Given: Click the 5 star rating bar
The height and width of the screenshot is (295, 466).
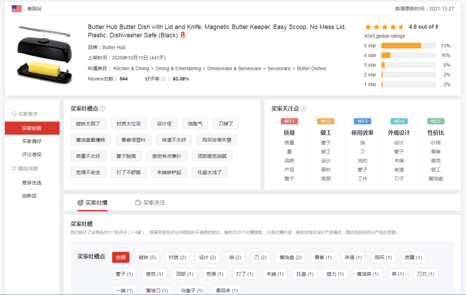Looking at the screenshot, I should tap(408, 46).
